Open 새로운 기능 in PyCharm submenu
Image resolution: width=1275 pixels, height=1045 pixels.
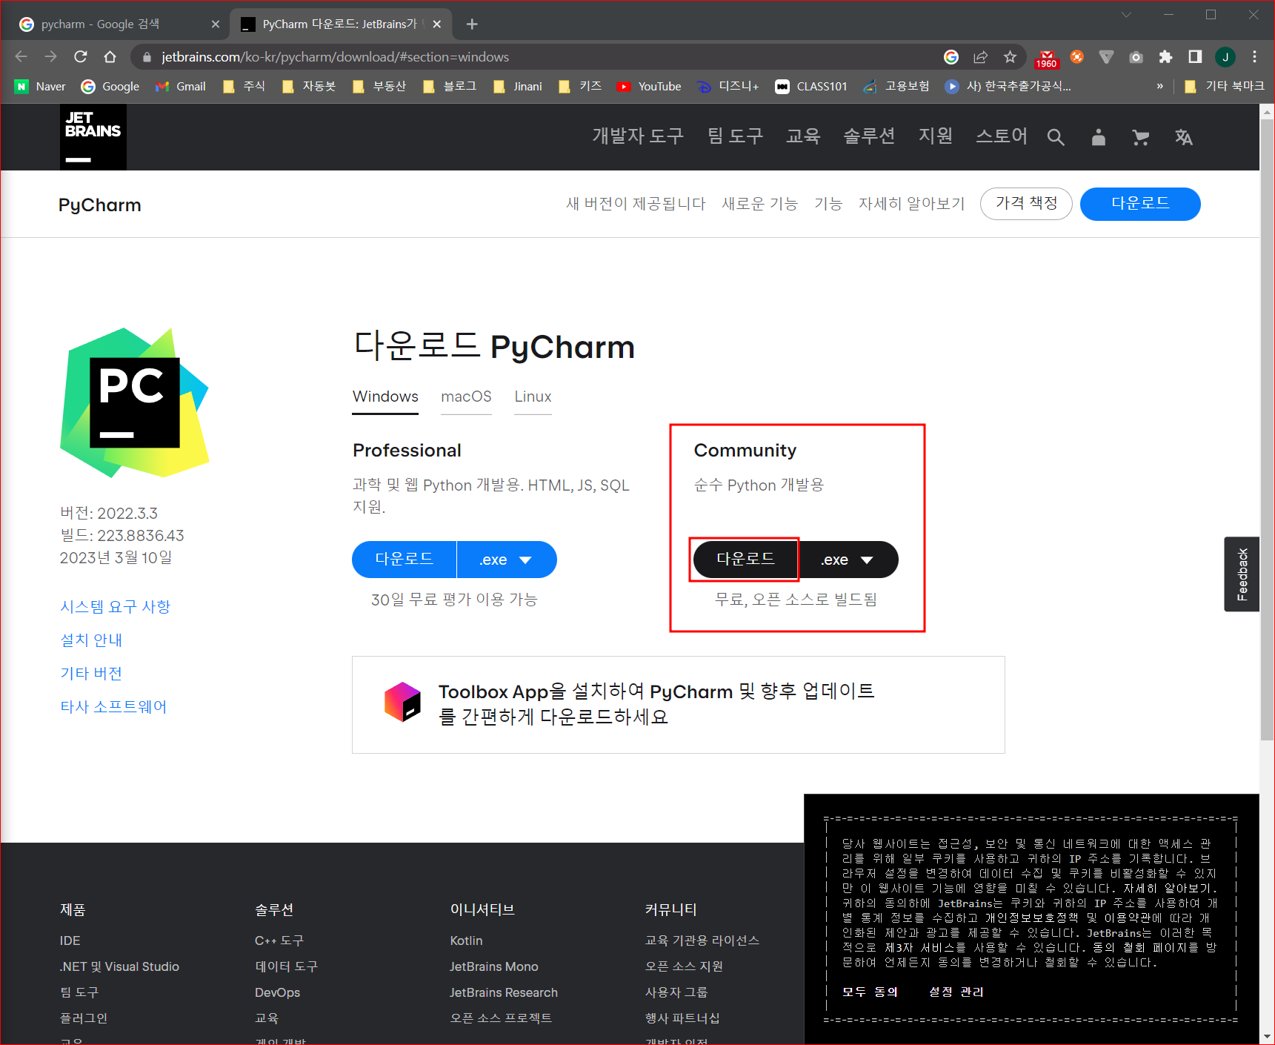(759, 204)
